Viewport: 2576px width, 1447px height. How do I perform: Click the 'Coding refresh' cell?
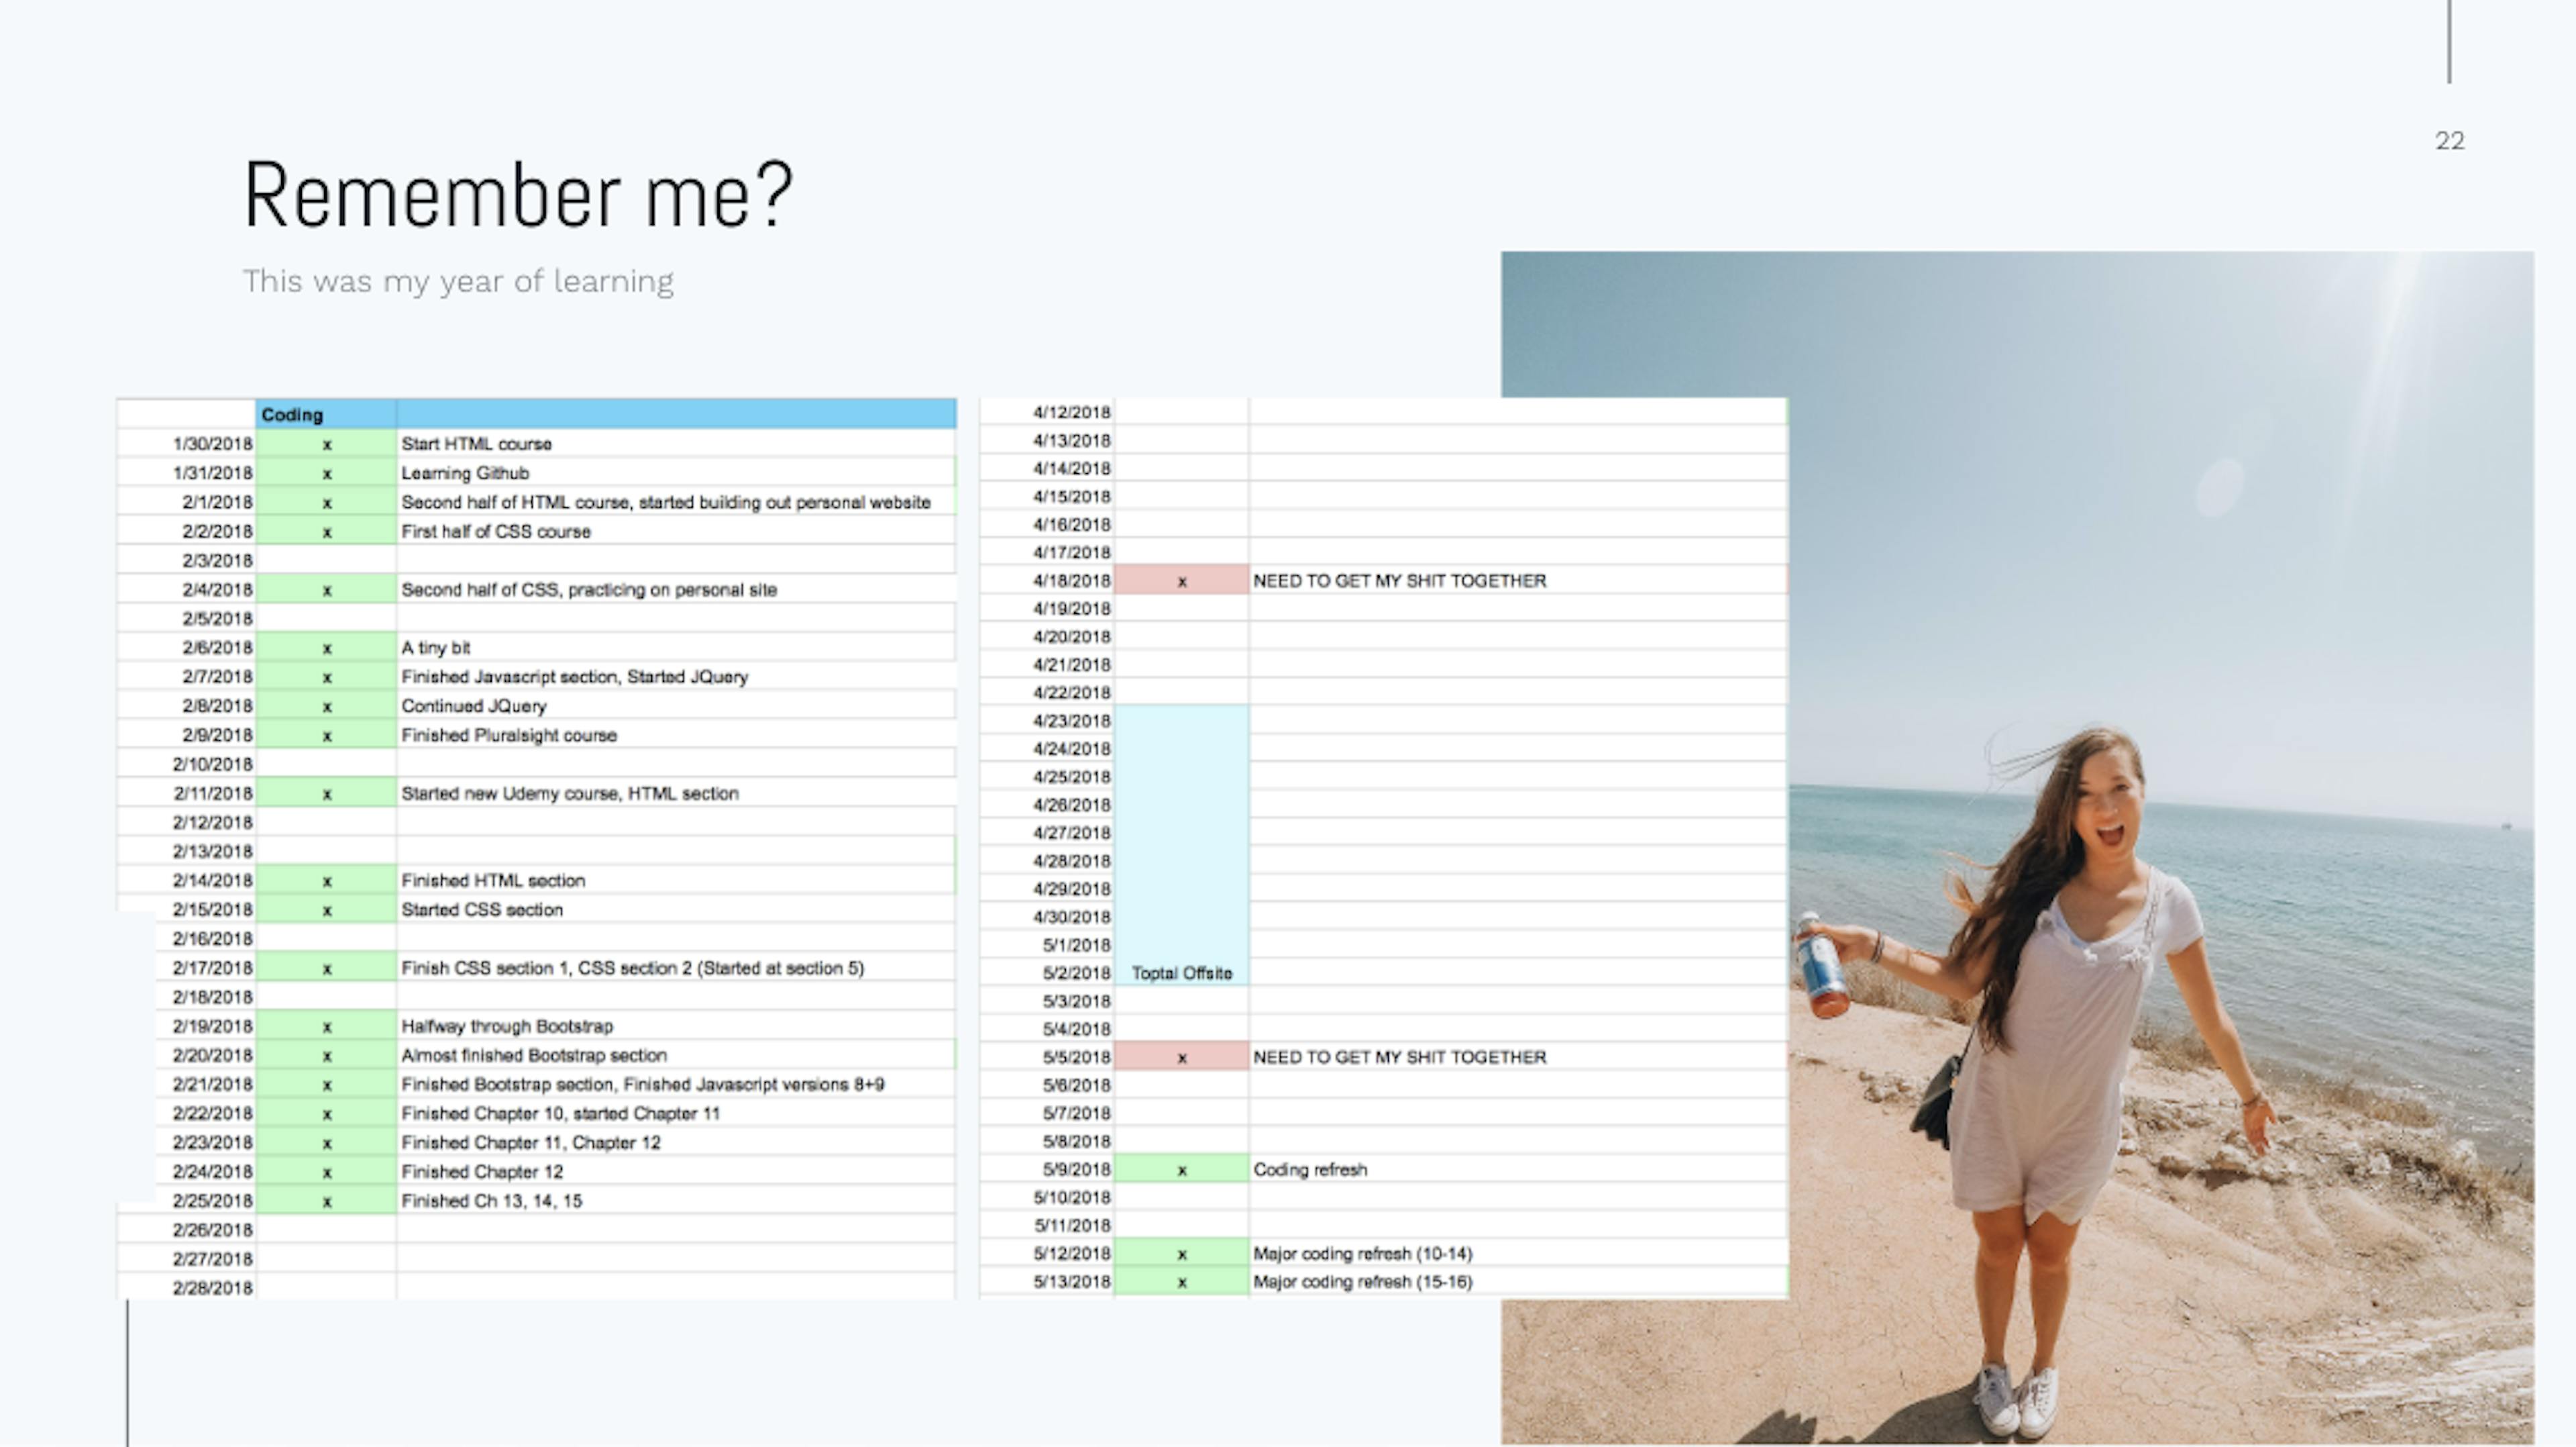tap(1518, 1168)
